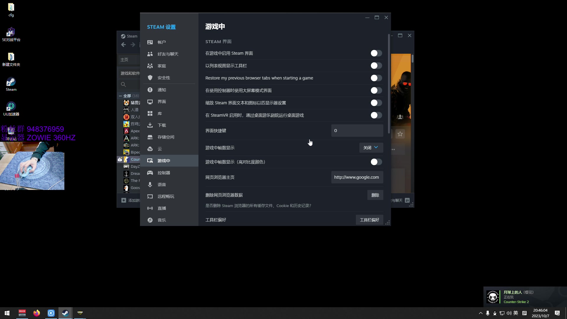The height and width of the screenshot is (319, 567).
Task: Click the 删除 browser data button
Action: click(375, 195)
